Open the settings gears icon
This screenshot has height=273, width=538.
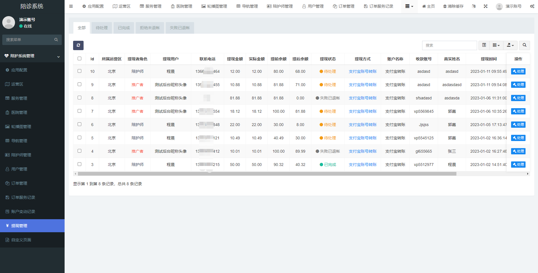click(x=532, y=6)
